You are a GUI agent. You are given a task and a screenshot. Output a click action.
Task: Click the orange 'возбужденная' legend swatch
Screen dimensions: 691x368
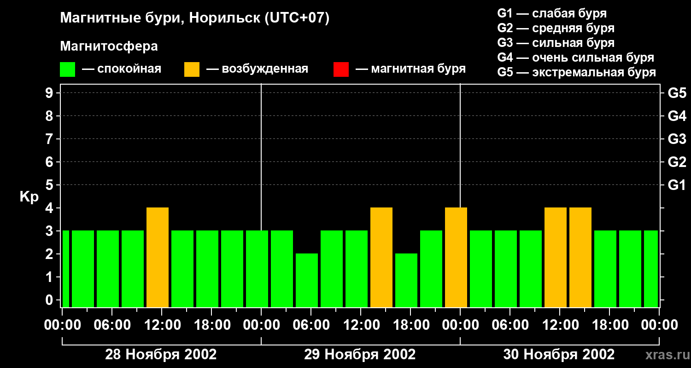pos(192,69)
